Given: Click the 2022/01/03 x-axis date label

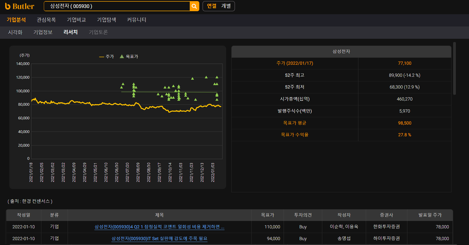Looking at the screenshot, I should pos(213,172).
